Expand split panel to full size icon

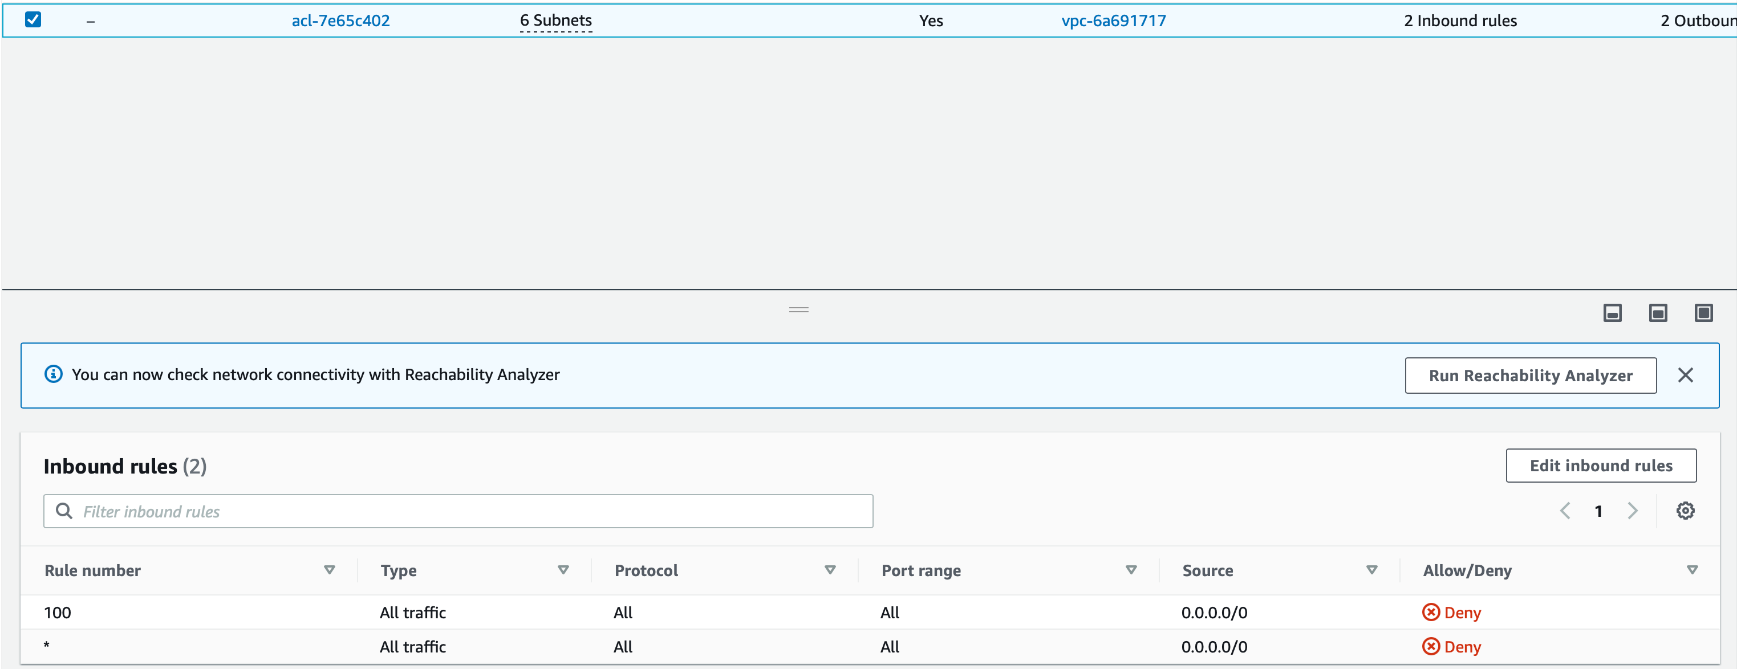1703,313
